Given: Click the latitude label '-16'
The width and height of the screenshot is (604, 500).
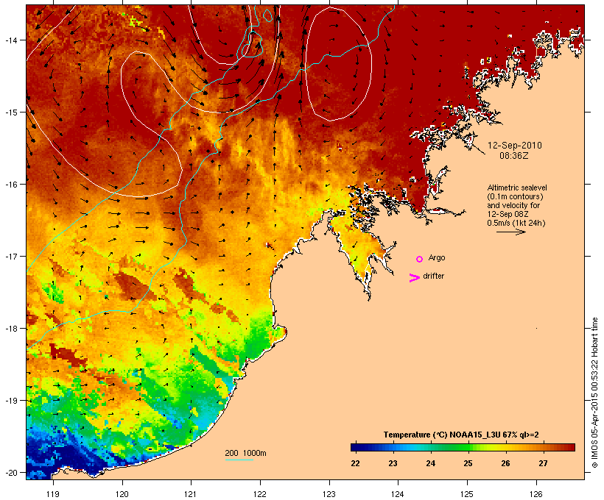Looking at the screenshot, I should 10,185.
